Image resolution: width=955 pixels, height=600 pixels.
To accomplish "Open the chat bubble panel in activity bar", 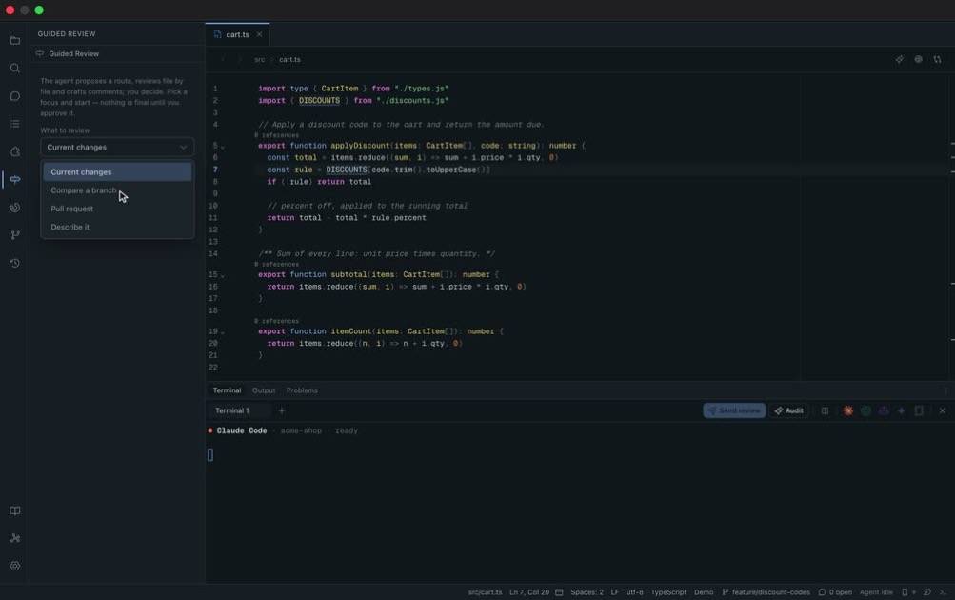I will [x=15, y=96].
